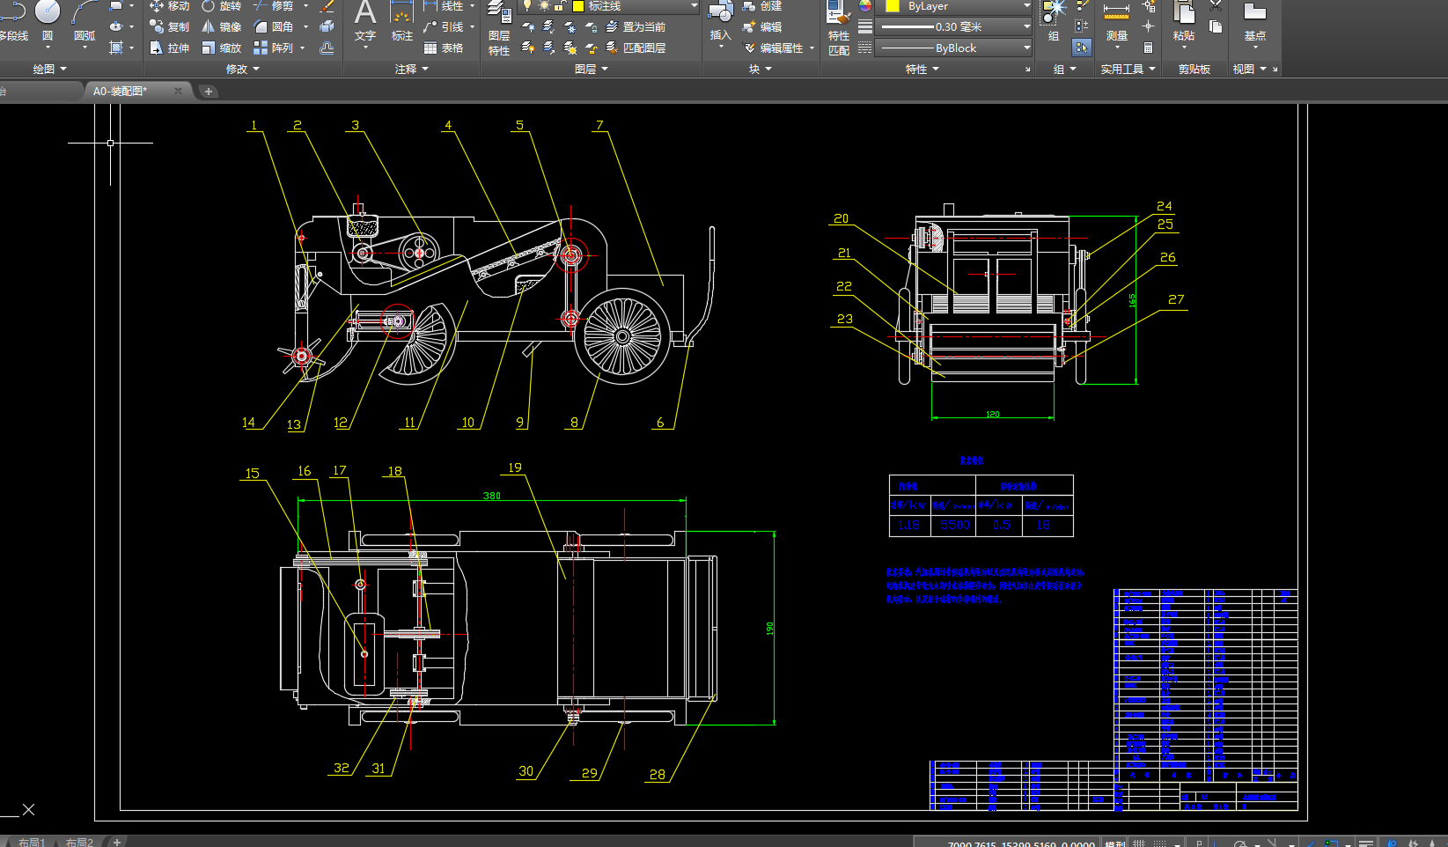This screenshot has width=1448, height=847.
Task: Select the Array (阵列) tool
Action: [x=273, y=48]
